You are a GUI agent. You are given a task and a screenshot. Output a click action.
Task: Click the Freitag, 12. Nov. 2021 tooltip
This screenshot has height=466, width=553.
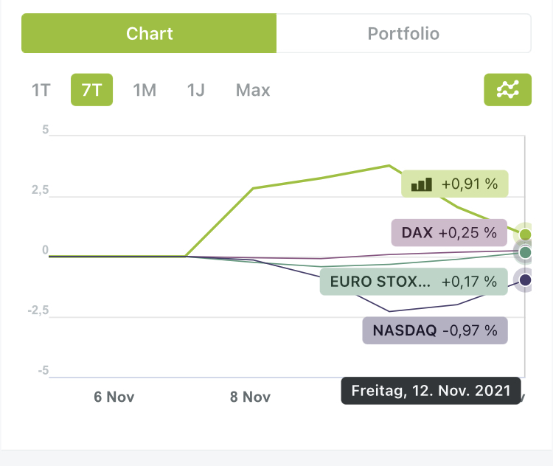click(x=431, y=391)
